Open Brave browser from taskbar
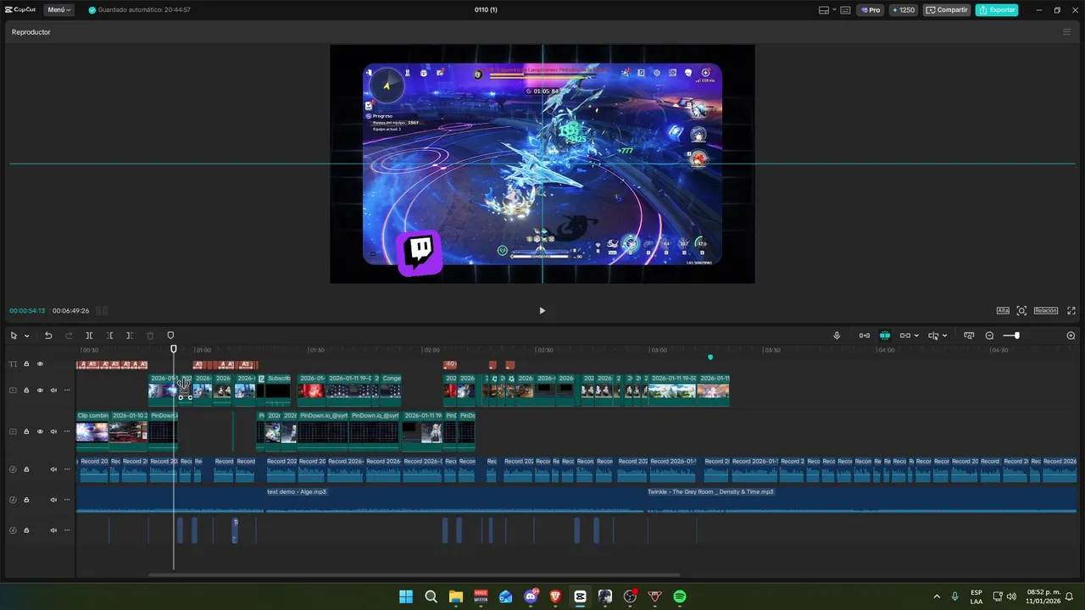1085x610 pixels. pyautogui.click(x=555, y=596)
